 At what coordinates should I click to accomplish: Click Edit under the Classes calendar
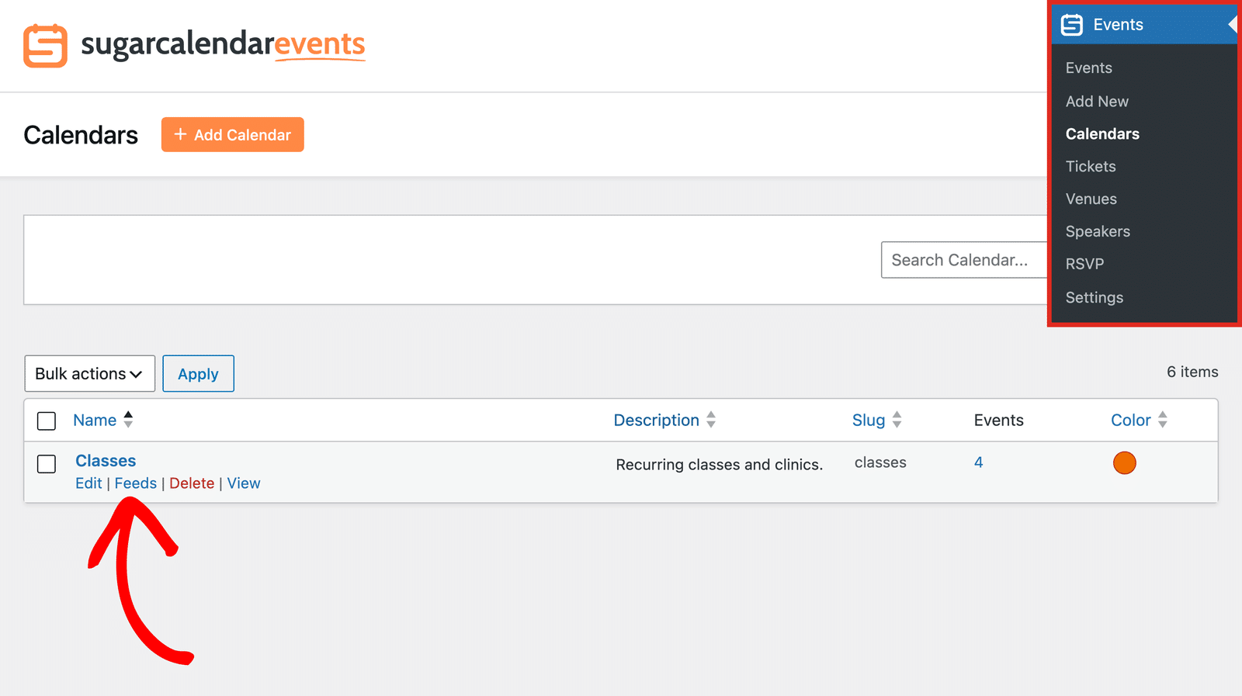click(x=88, y=483)
